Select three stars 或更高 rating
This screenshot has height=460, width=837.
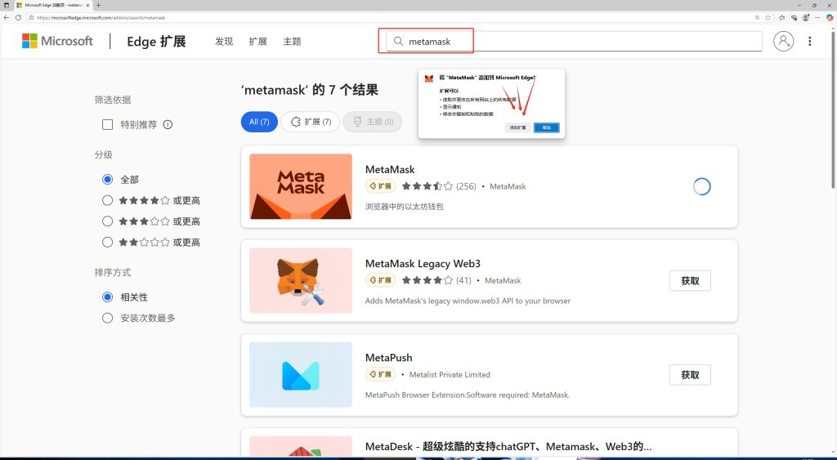pyautogui.click(x=107, y=221)
